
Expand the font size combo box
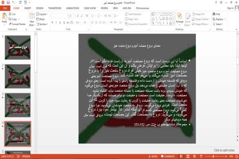[x=74, y=16]
